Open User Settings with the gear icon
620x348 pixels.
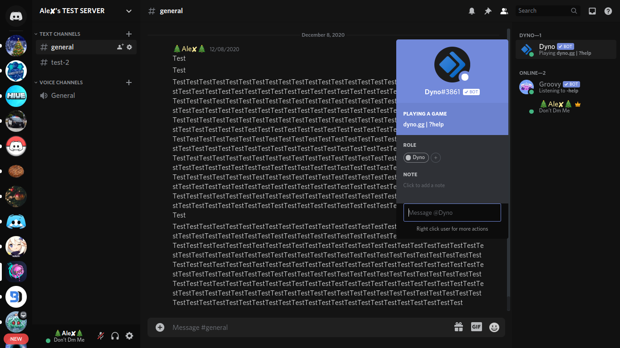tap(129, 336)
